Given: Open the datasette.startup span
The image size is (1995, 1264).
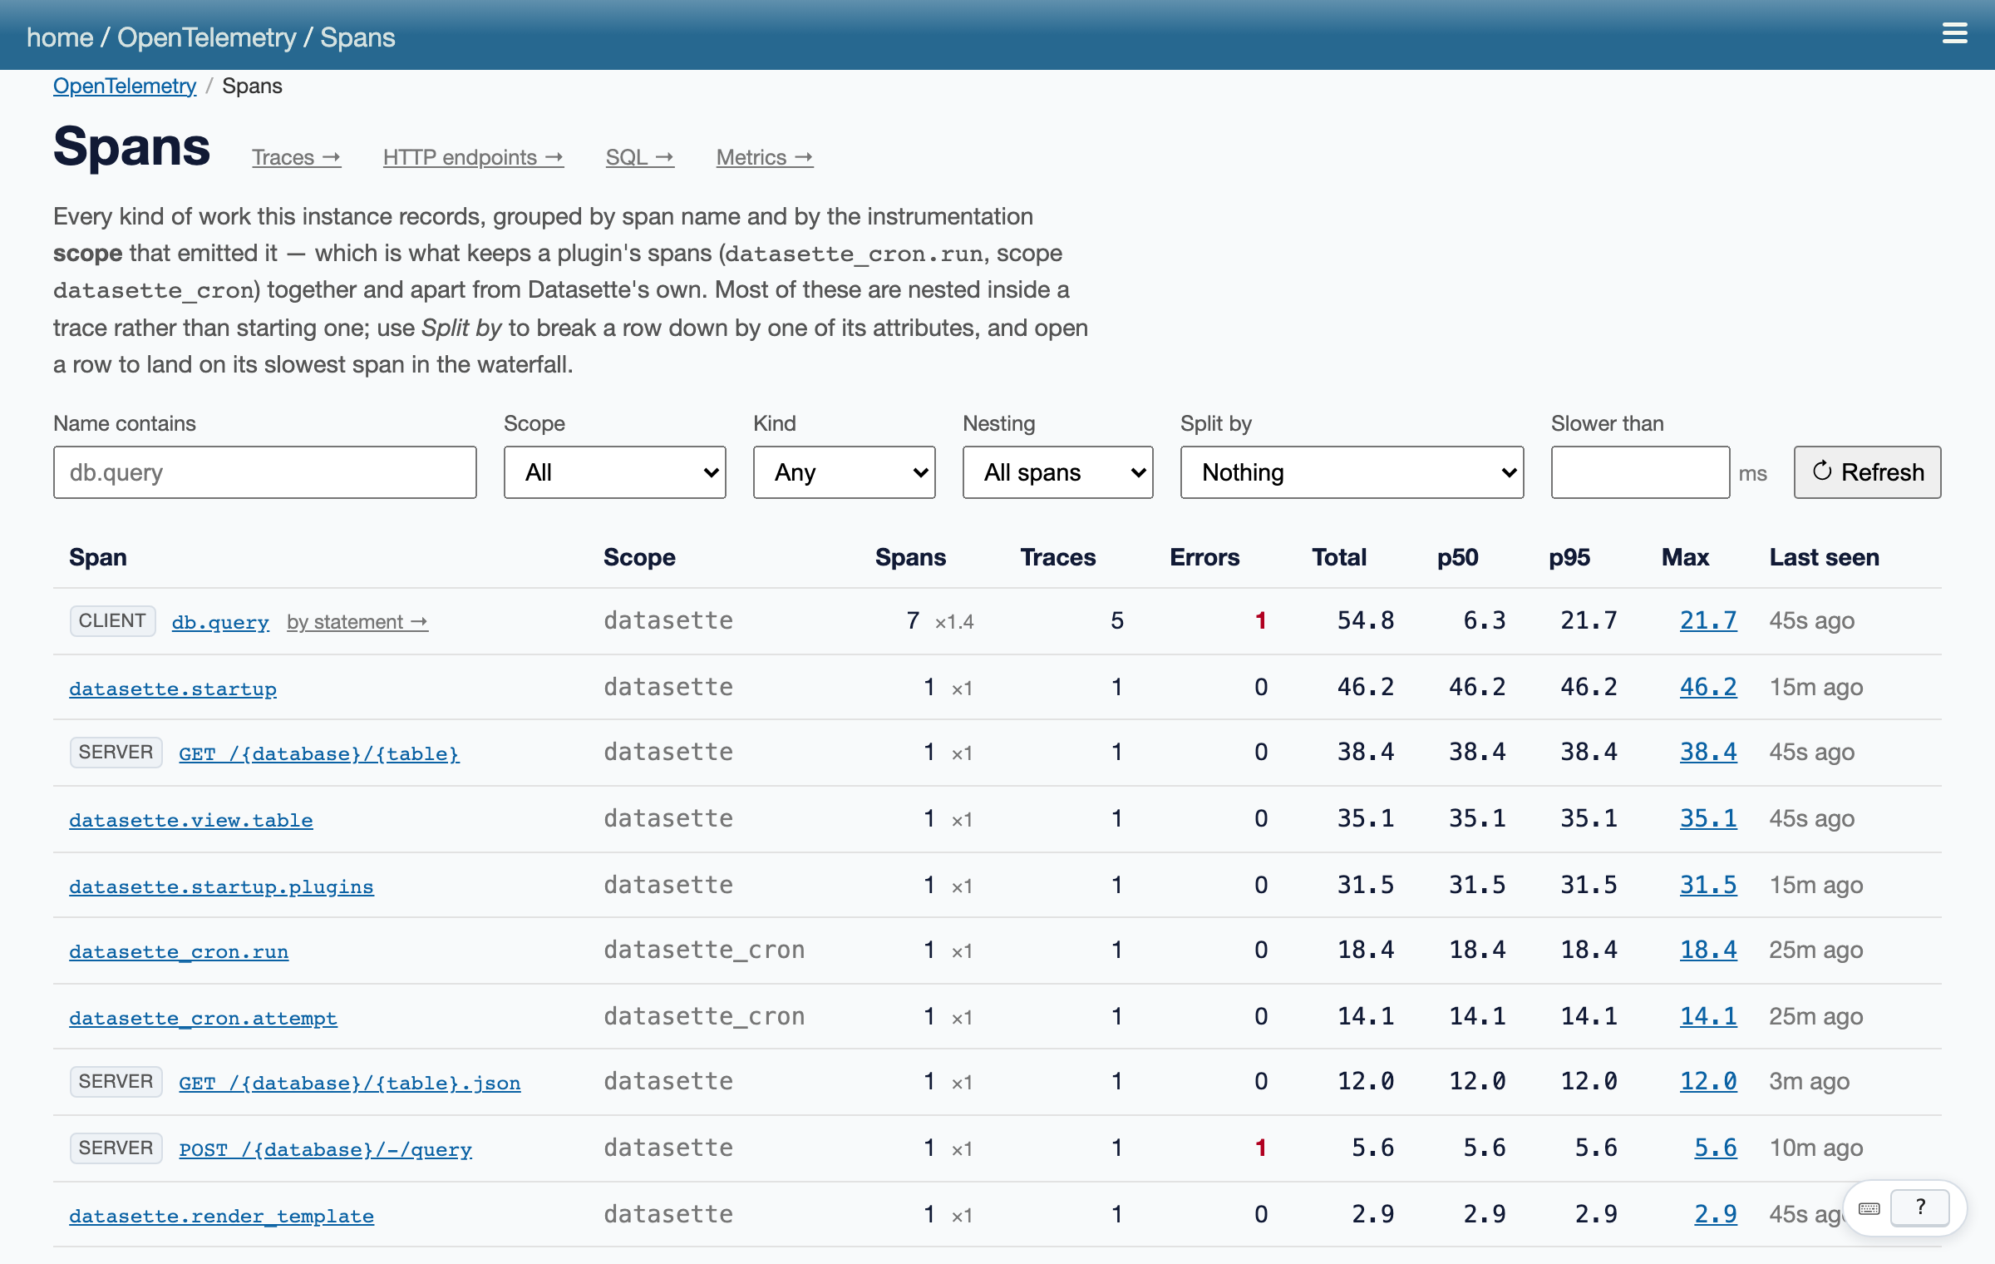Looking at the screenshot, I should coord(173,689).
